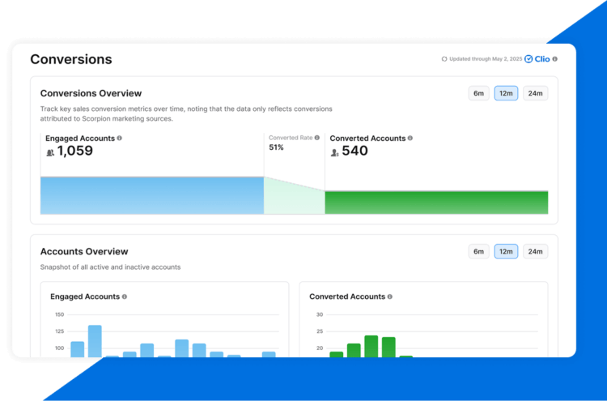Click Engaged Accounts info icon in Conversions Overview

tap(120, 139)
